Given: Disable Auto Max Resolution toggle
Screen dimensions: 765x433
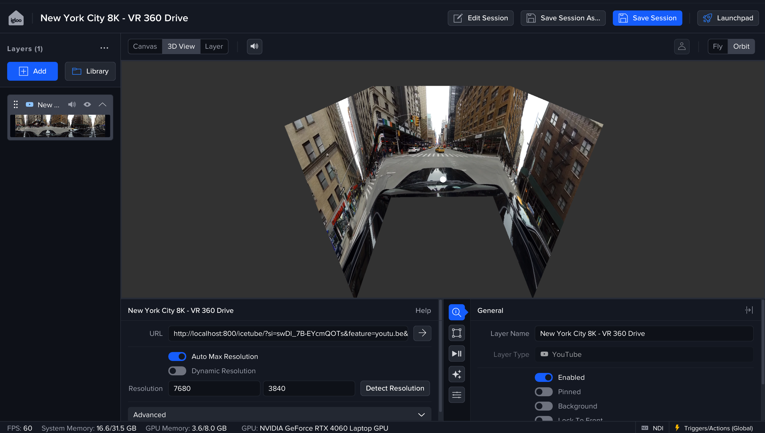Looking at the screenshot, I should (177, 357).
